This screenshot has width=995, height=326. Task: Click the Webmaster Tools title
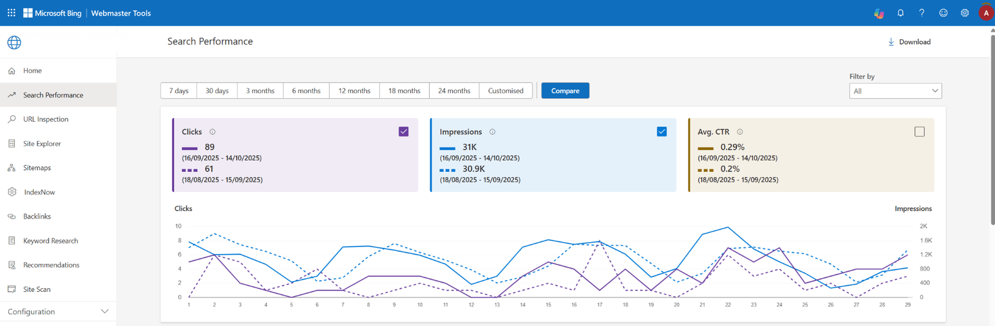pos(121,13)
